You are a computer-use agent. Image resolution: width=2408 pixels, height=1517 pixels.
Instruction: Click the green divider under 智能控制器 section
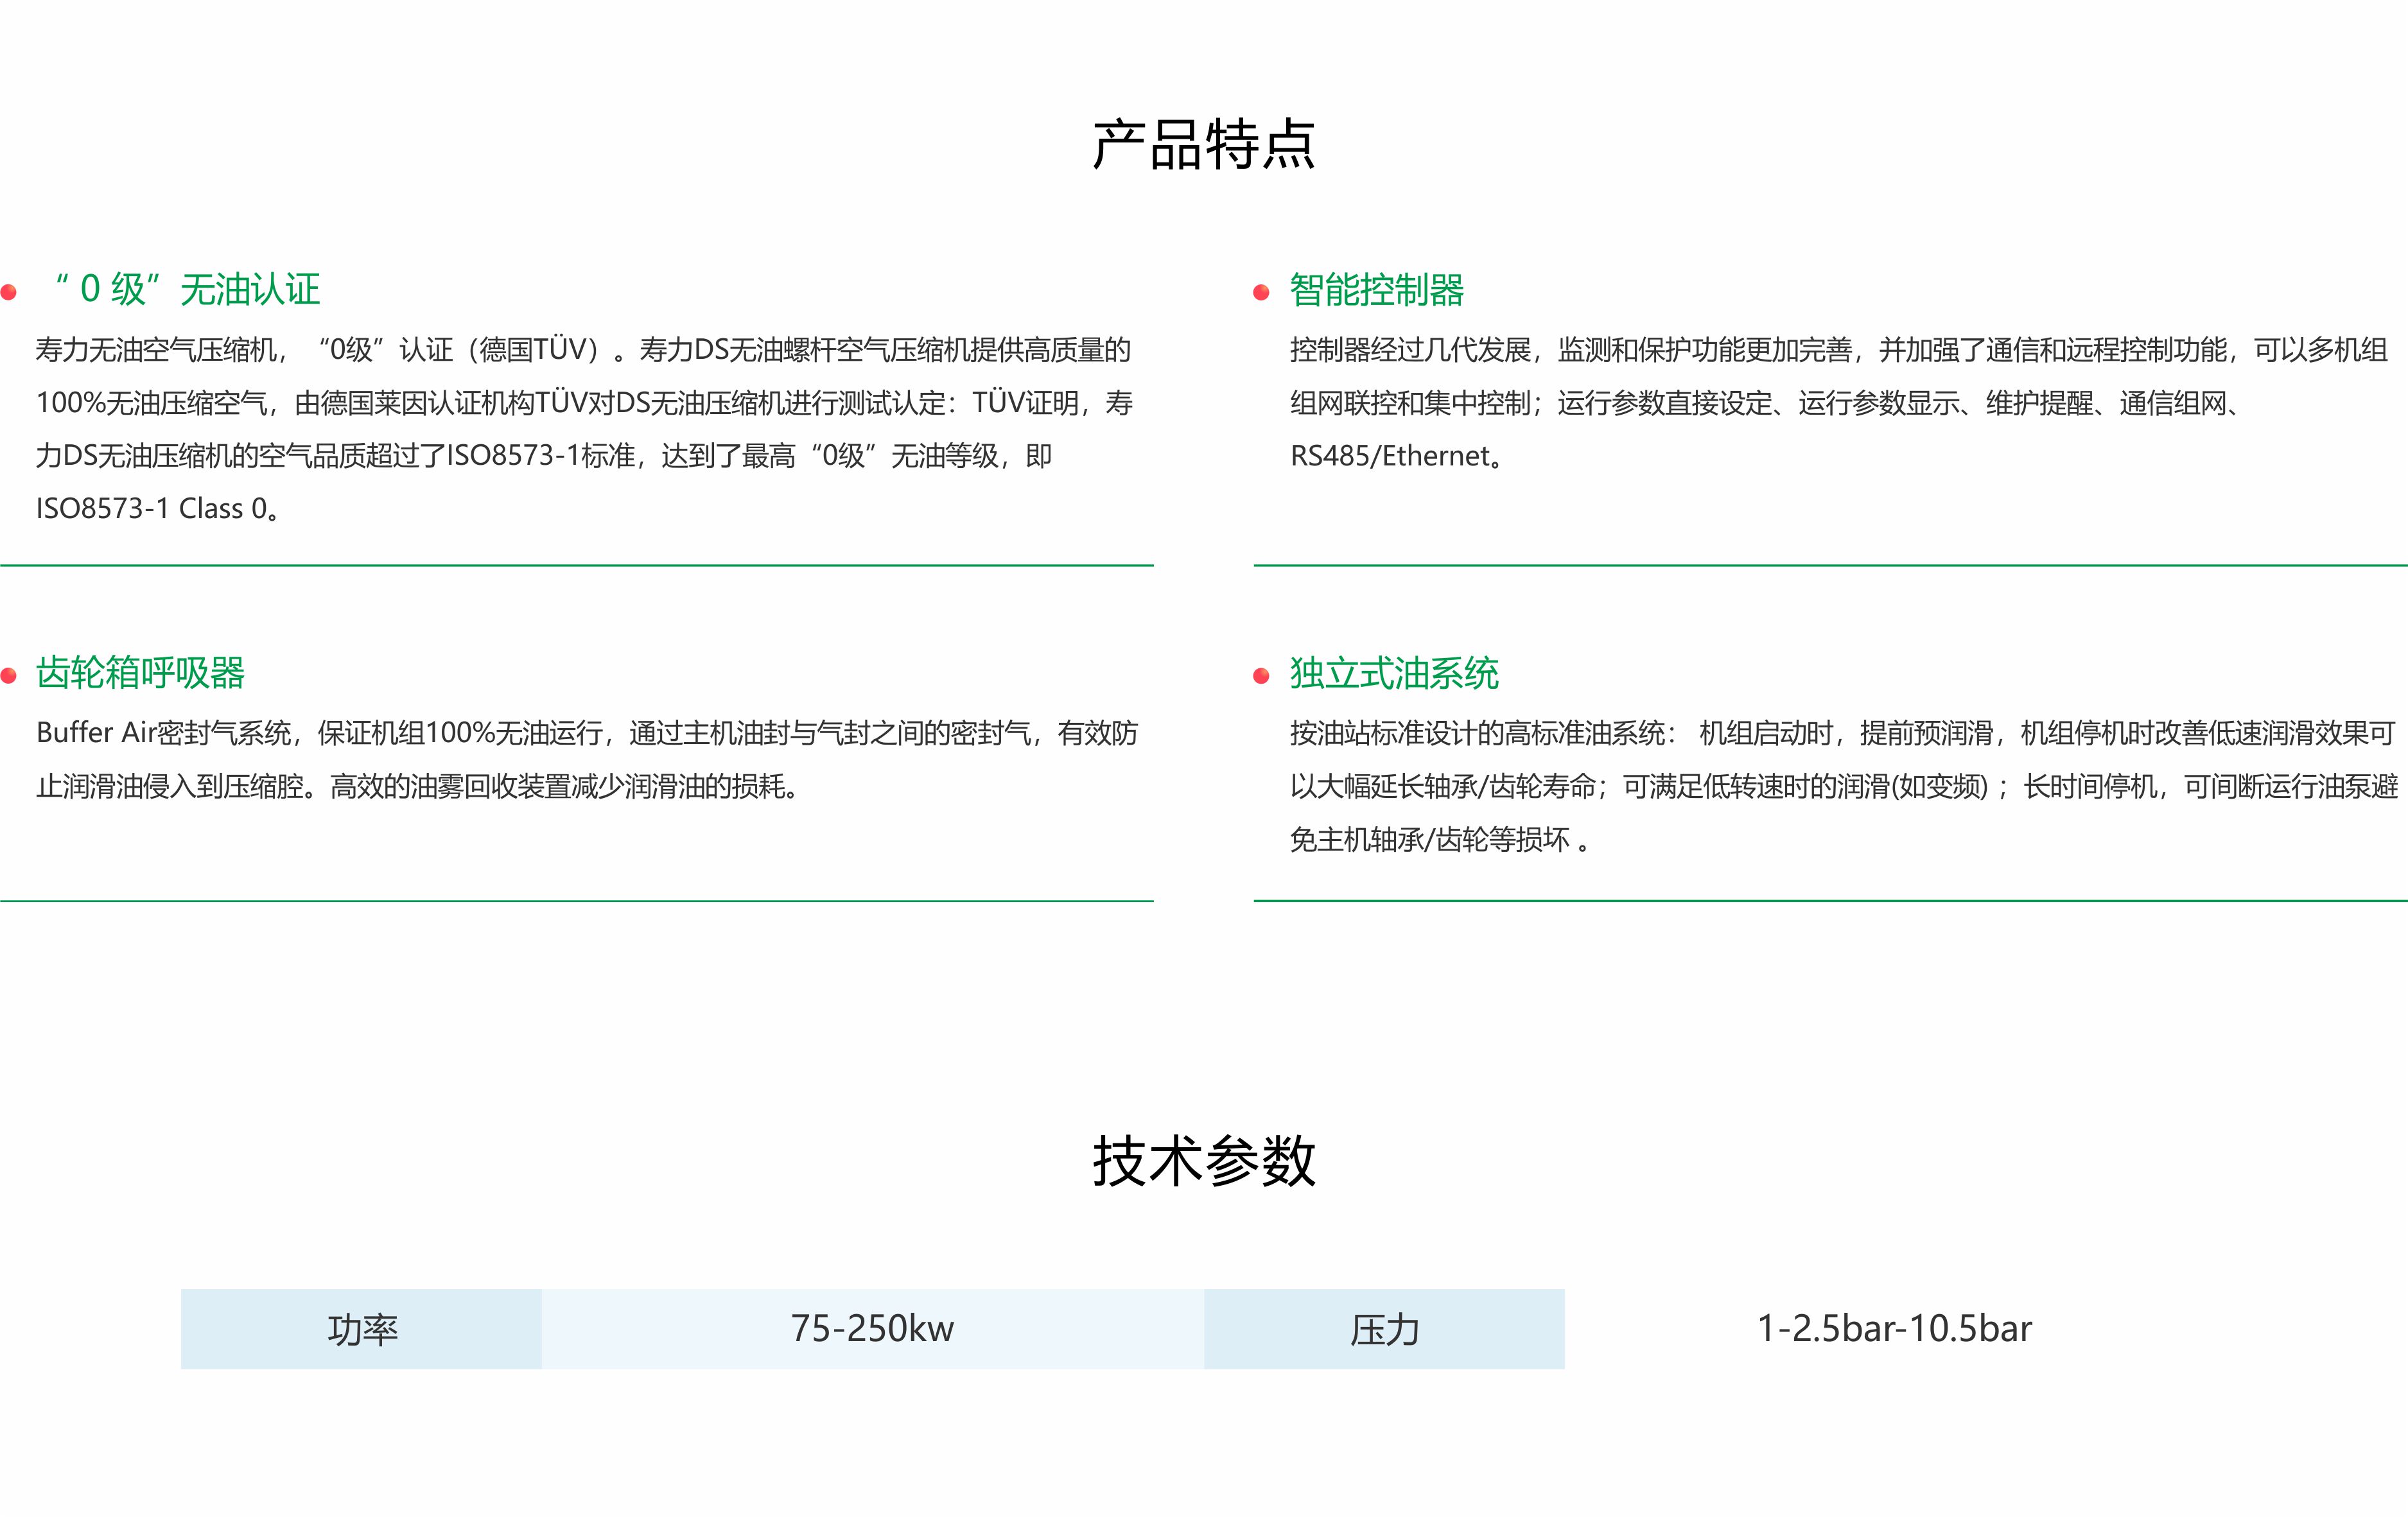1830,565
